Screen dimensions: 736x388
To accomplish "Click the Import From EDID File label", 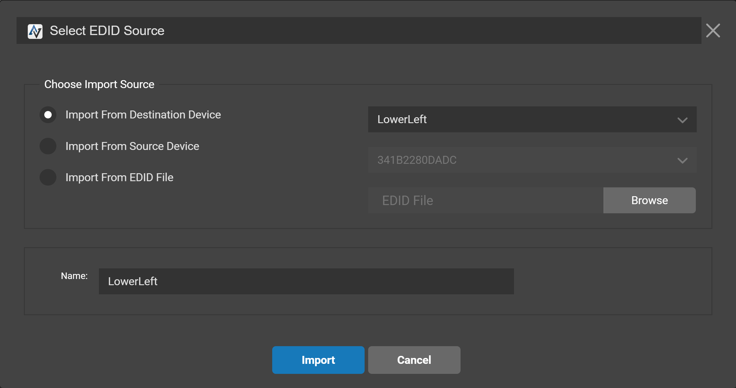I will (119, 178).
